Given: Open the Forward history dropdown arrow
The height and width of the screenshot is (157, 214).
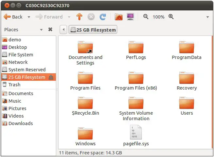Looking at the screenshot, I should [x=69, y=17].
